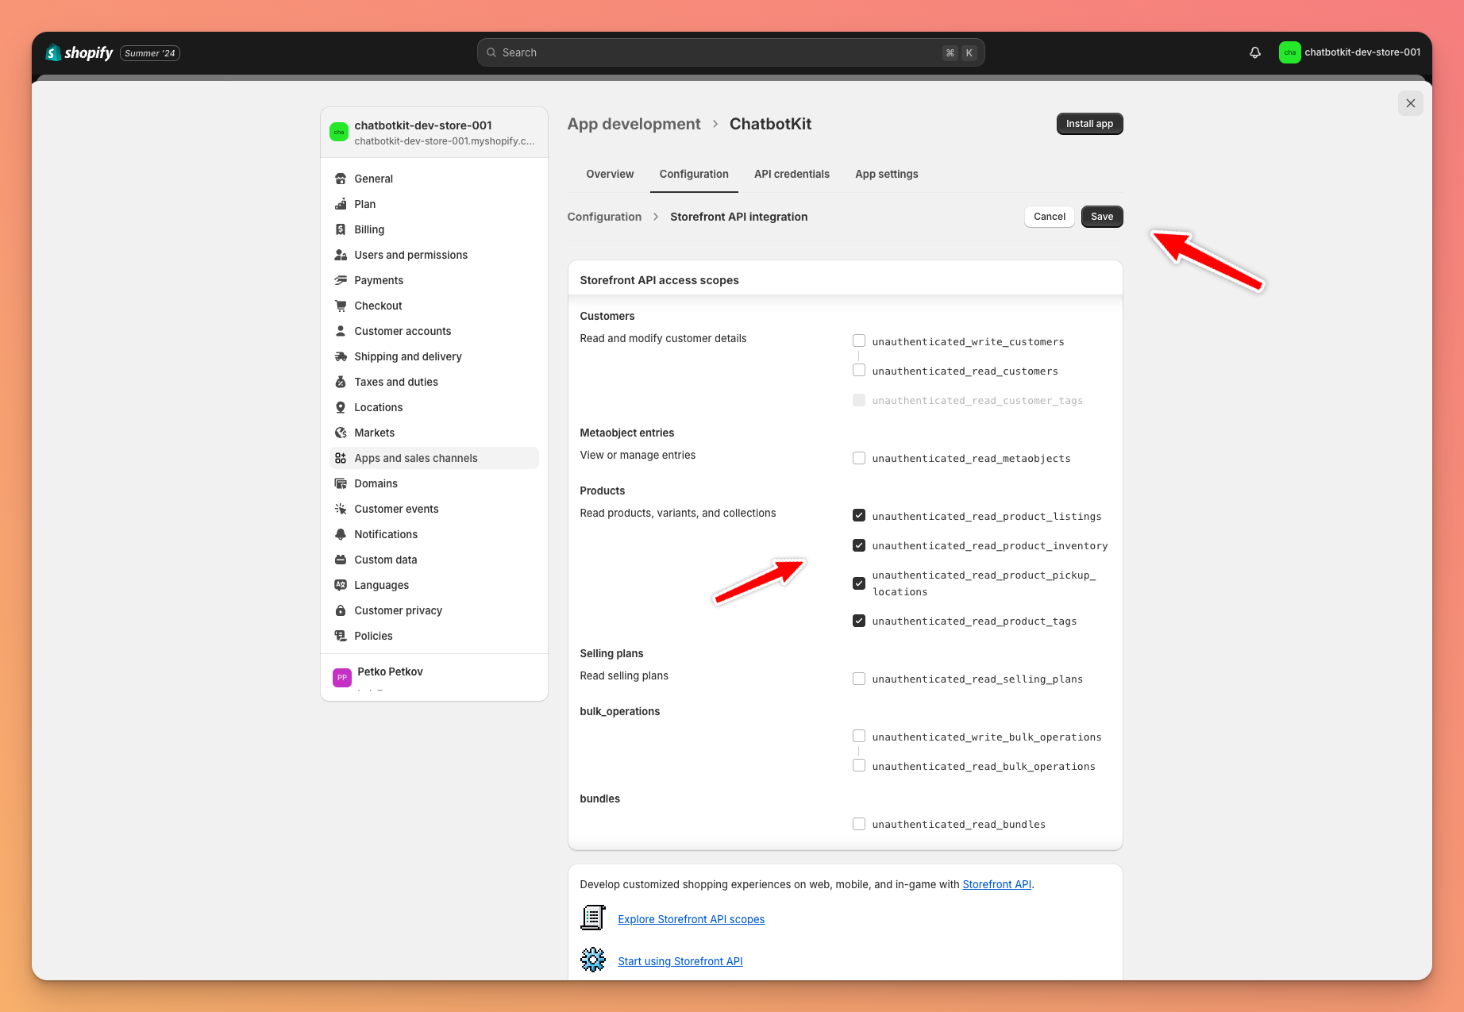Click the Plan sidebar icon
The width and height of the screenshot is (1464, 1012).
pyautogui.click(x=341, y=204)
